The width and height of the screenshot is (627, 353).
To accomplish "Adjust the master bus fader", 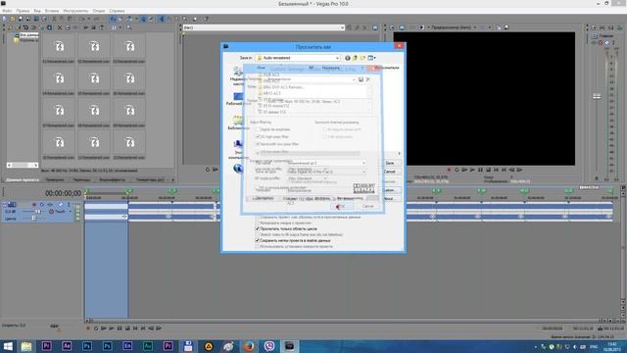I will pos(597,96).
